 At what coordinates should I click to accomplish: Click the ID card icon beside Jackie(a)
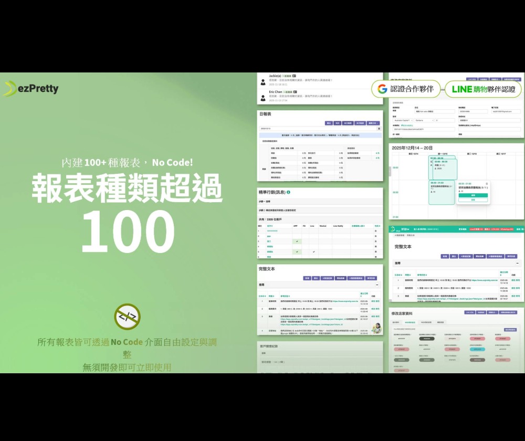point(294,76)
